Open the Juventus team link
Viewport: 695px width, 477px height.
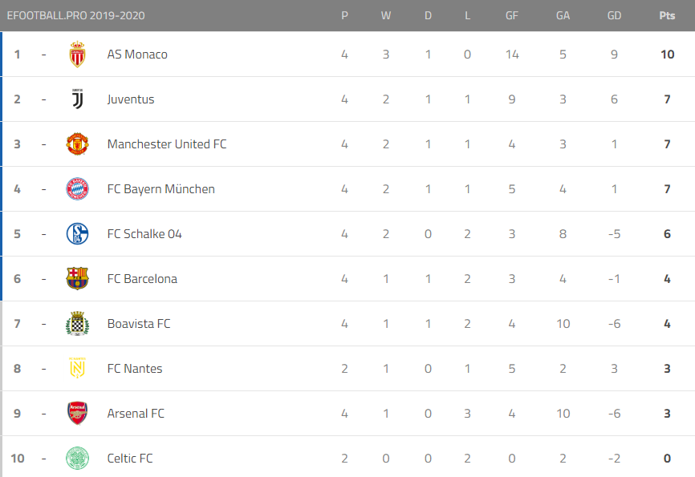tap(131, 99)
